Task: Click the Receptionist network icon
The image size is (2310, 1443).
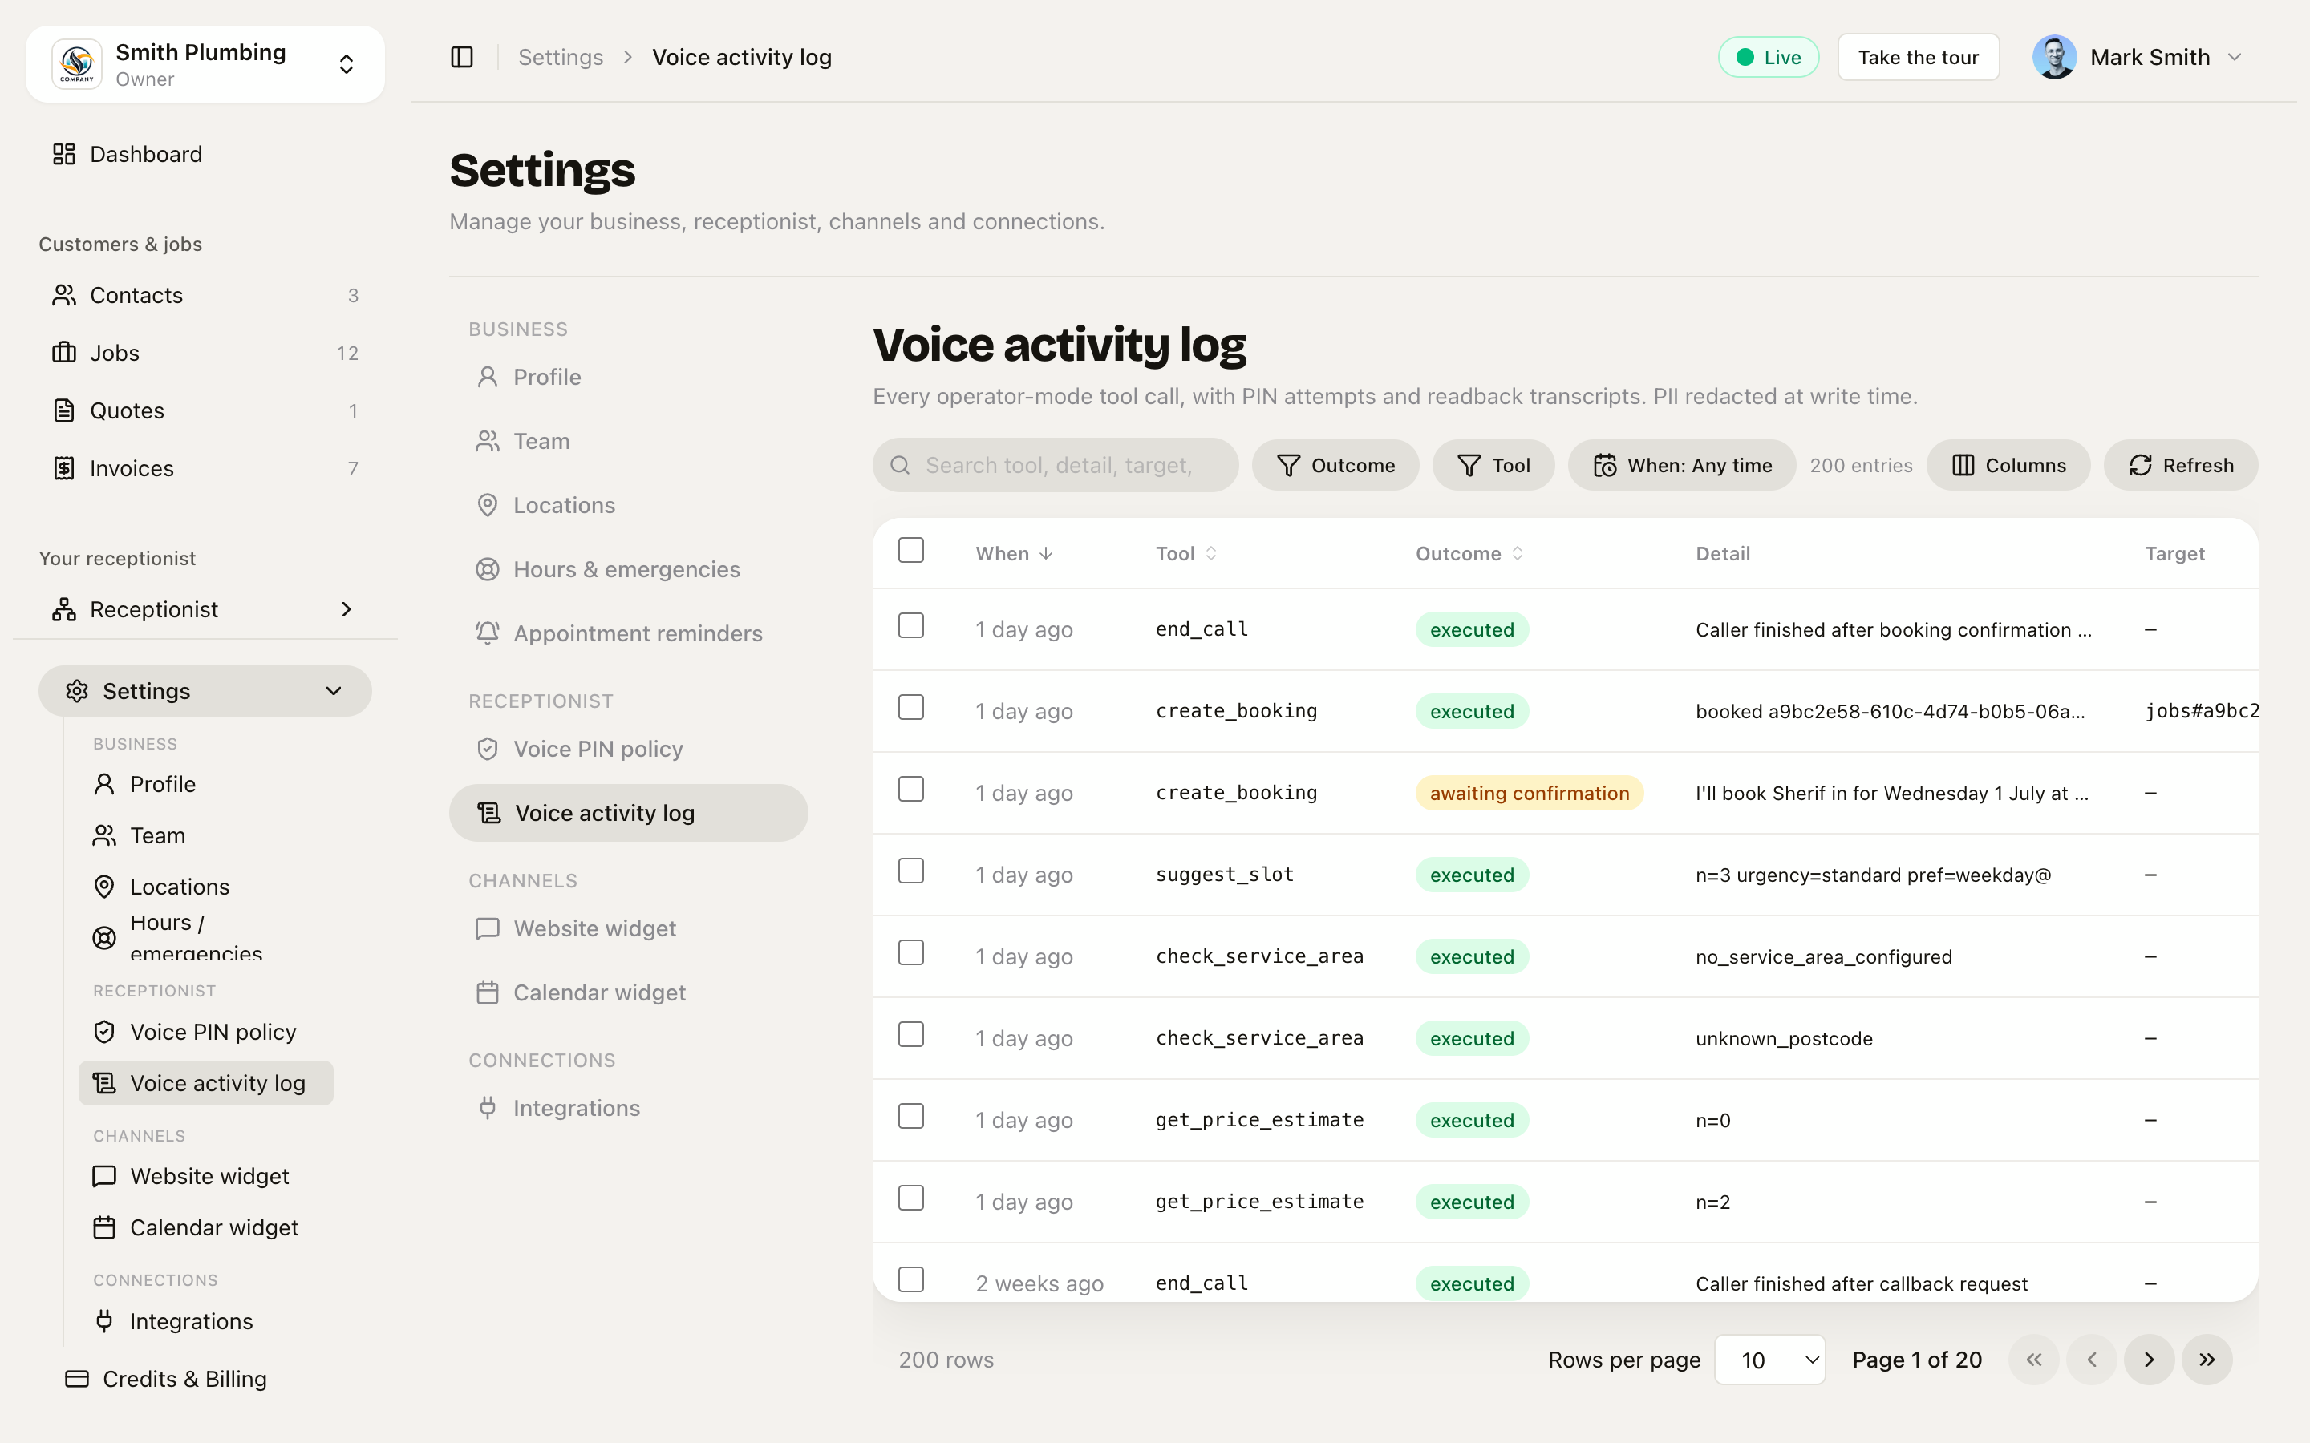Action: (64, 610)
